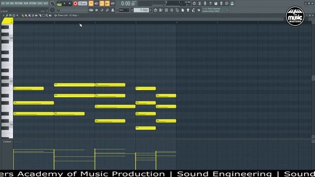315x177 pixels.
Task: Open the piano roll options menu arrow
Action: [3, 15]
